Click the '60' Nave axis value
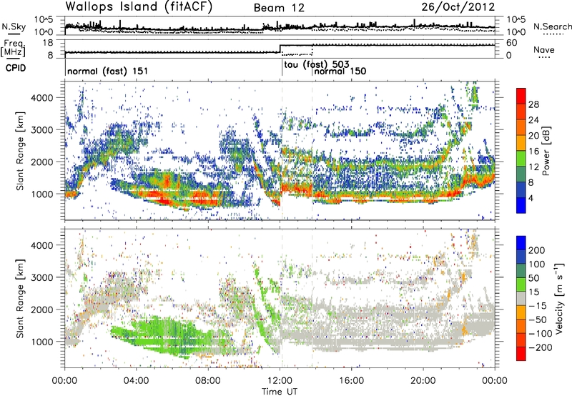This screenshot has height=396, width=572. click(x=511, y=43)
